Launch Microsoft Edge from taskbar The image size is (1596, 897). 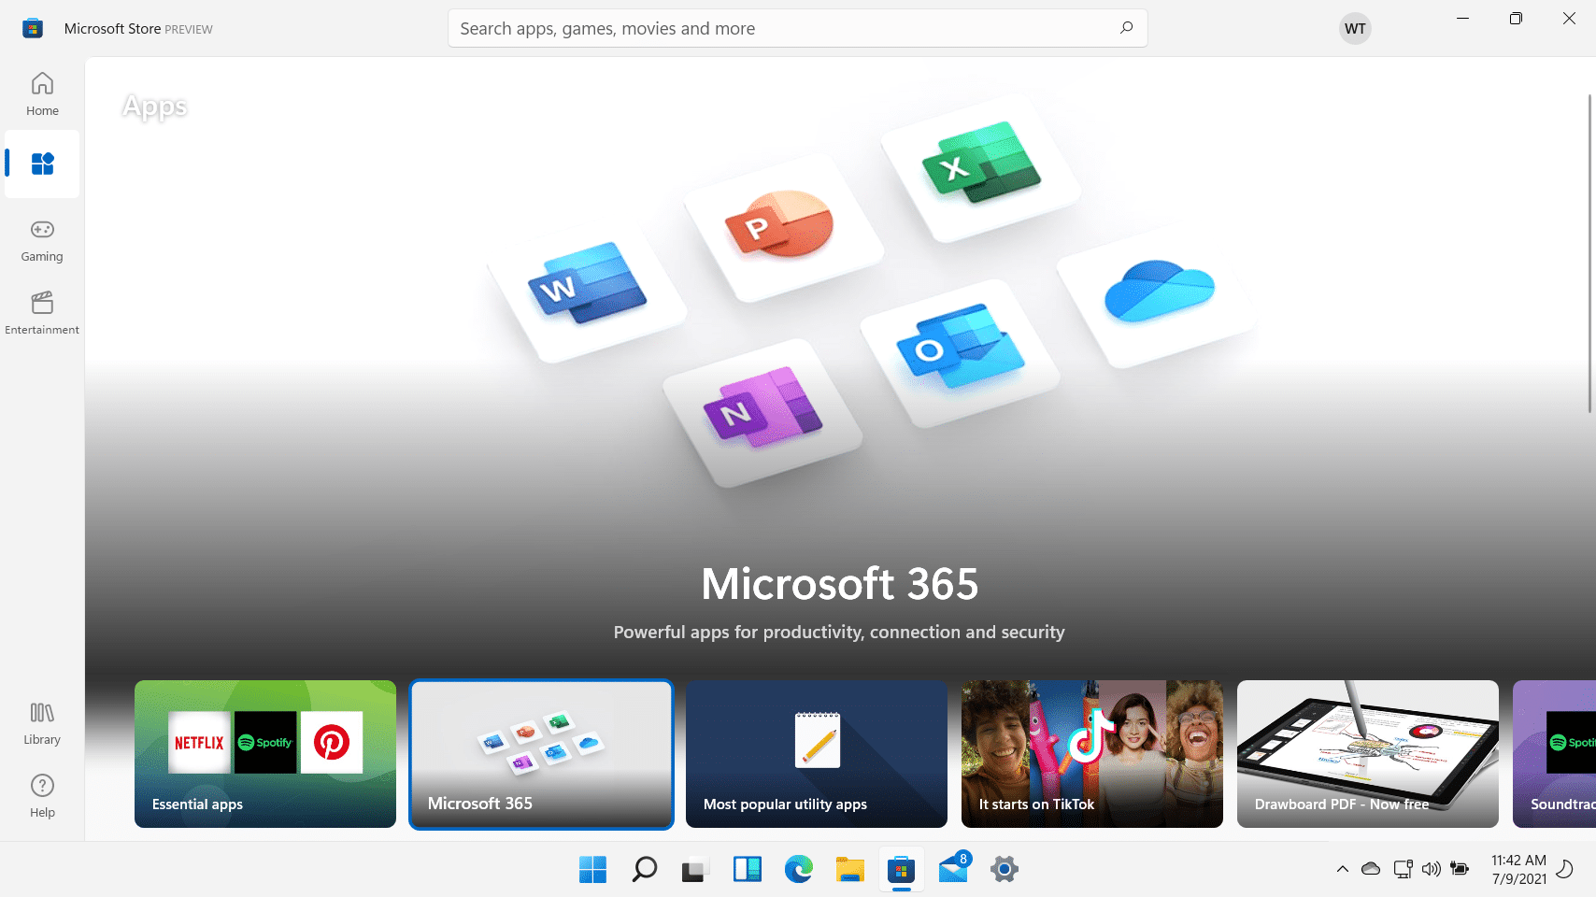798,870
